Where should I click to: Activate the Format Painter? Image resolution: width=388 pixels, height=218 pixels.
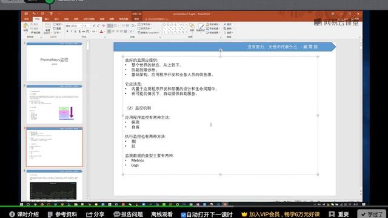(35, 33)
